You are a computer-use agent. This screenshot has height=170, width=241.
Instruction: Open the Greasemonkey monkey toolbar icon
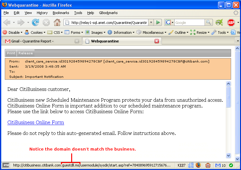(x=219, y=23)
